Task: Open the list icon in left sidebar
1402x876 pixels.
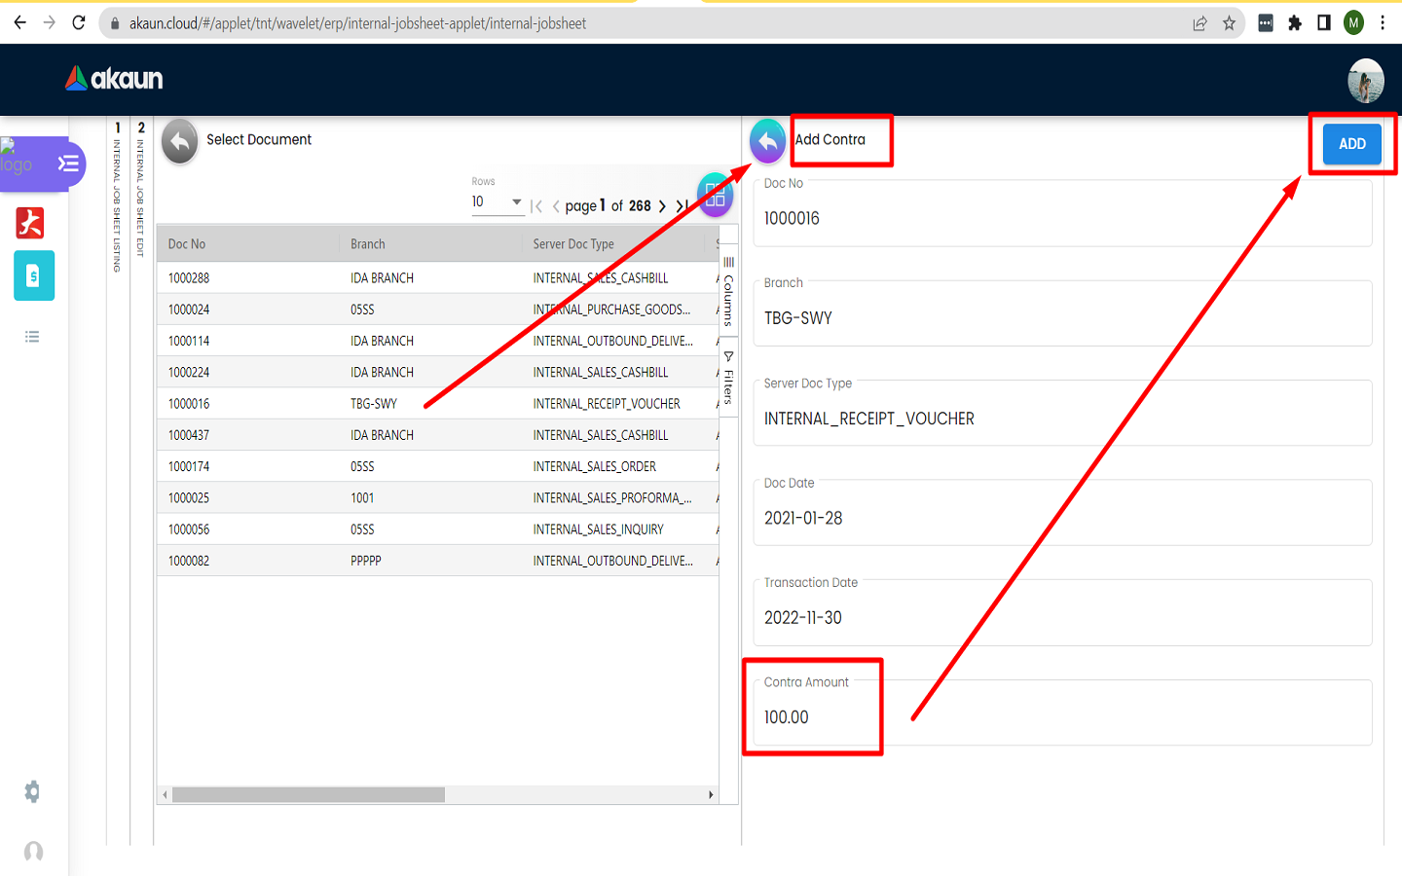Action: pyautogui.click(x=32, y=337)
